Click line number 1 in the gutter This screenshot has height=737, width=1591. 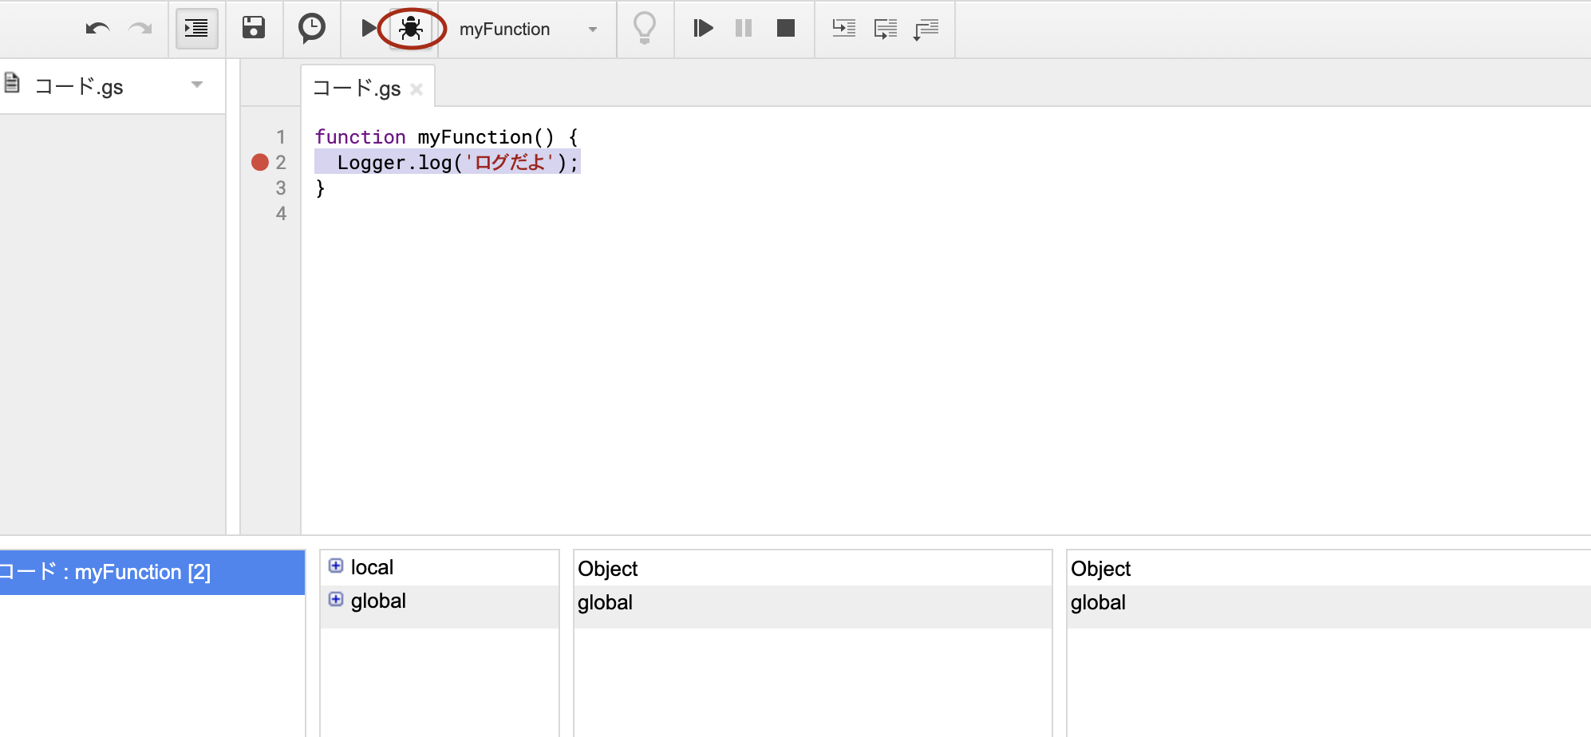pos(281,137)
